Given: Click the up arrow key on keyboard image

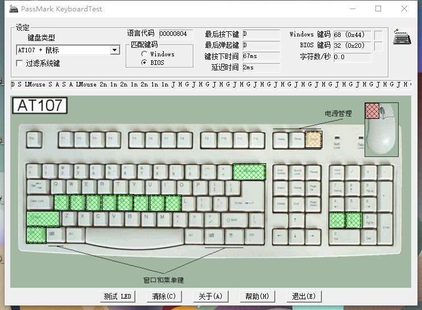Looking at the screenshot, I should (x=296, y=220).
